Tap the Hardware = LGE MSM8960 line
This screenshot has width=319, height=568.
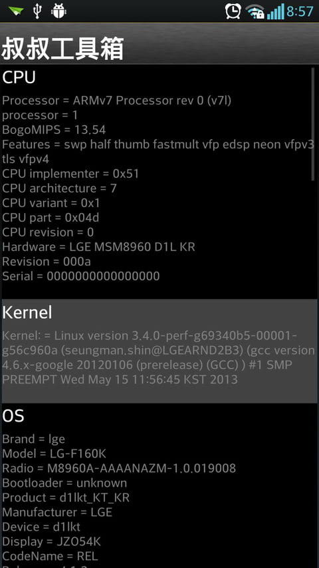tap(98, 247)
